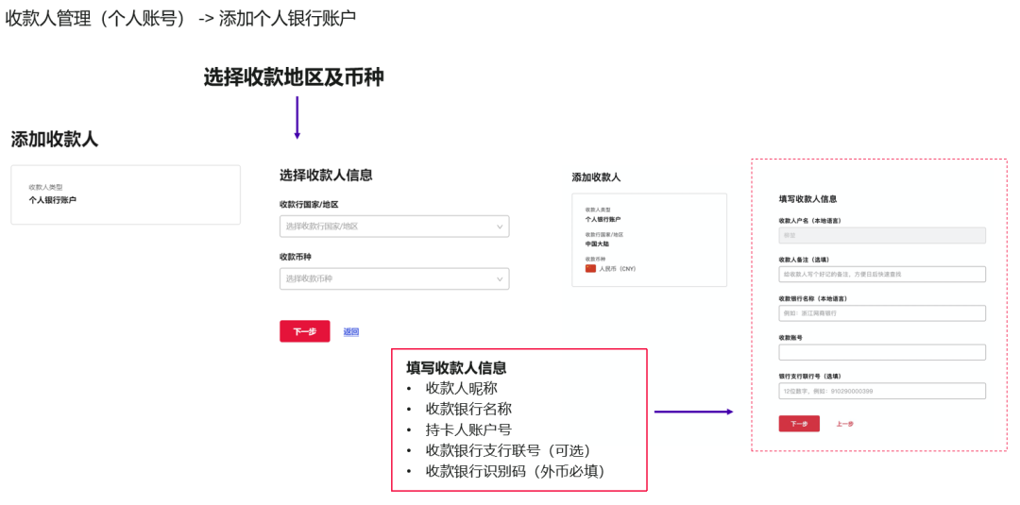This screenshot has width=1020, height=505.
Task: Focus the 收款银行名称 input field
Action: (882, 313)
